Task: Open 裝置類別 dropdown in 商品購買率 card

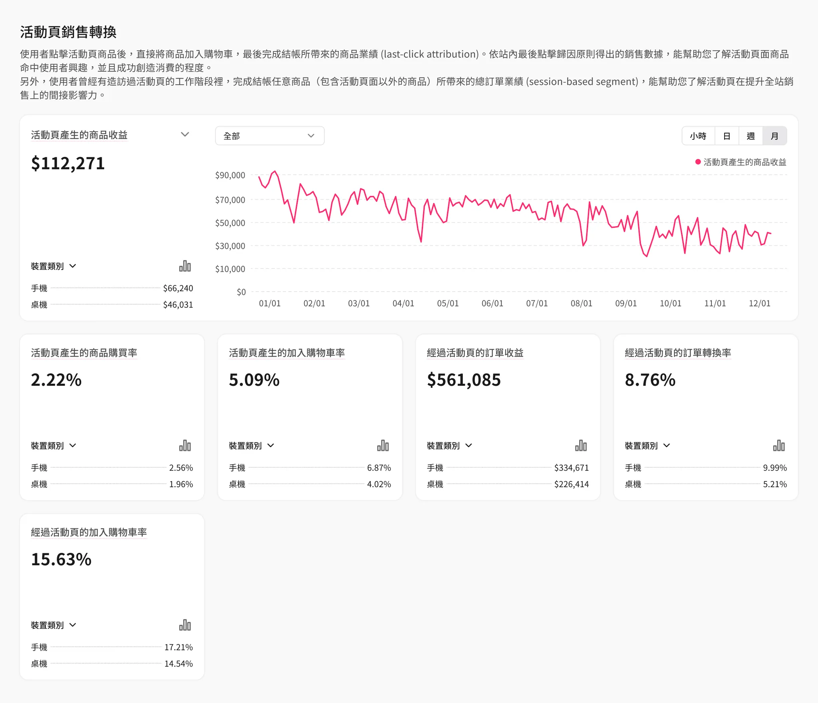Action: pyautogui.click(x=54, y=446)
